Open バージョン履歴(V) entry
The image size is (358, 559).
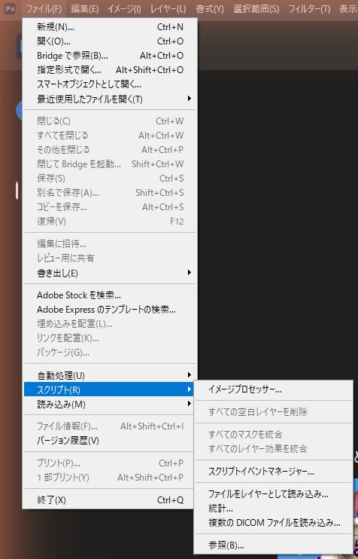(110, 441)
